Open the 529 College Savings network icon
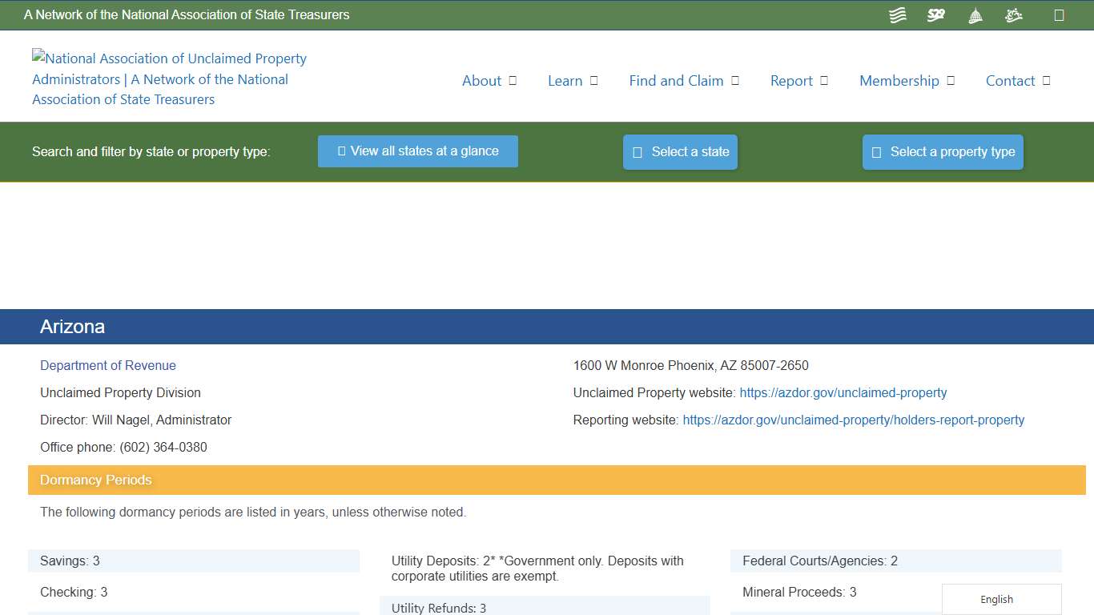 click(x=935, y=14)
